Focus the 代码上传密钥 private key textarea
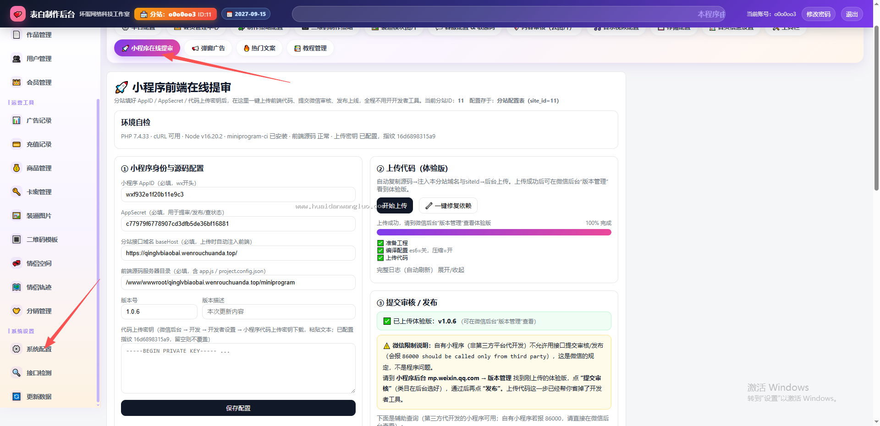 tap(238, 368)
